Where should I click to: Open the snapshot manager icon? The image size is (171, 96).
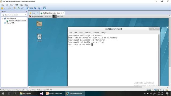click(22, 8)
